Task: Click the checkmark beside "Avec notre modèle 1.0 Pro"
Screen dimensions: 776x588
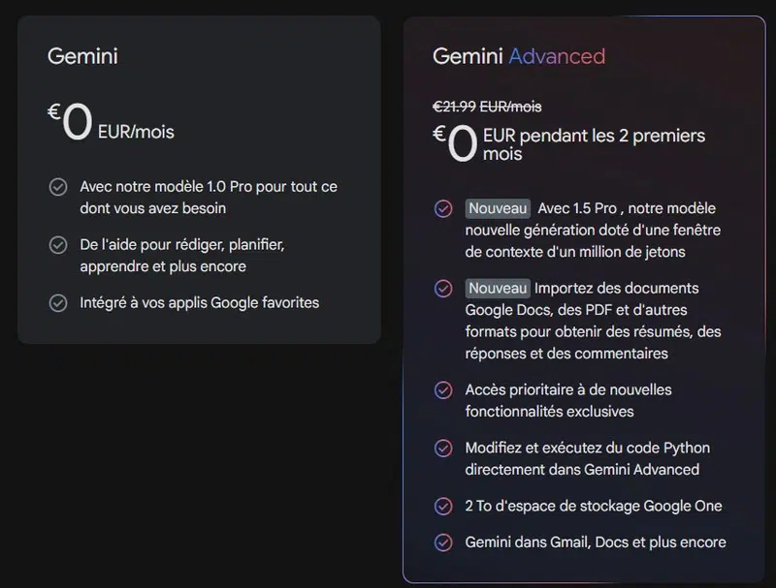Action: (58, 187)
